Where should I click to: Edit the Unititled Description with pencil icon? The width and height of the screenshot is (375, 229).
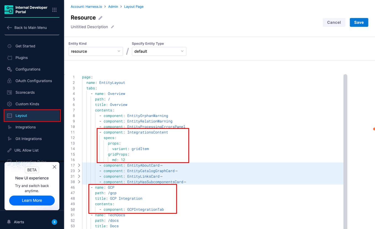[x=112, y=27]
